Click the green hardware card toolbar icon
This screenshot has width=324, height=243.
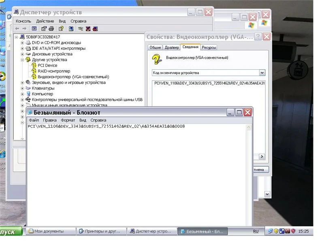click(x=81, y=29)
